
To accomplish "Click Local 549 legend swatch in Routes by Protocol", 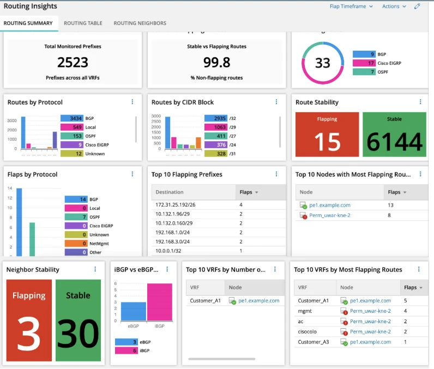I will (71, 127).
